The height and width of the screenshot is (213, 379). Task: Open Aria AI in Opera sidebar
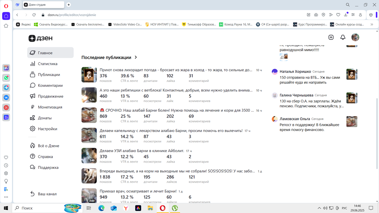pos(6,68)
